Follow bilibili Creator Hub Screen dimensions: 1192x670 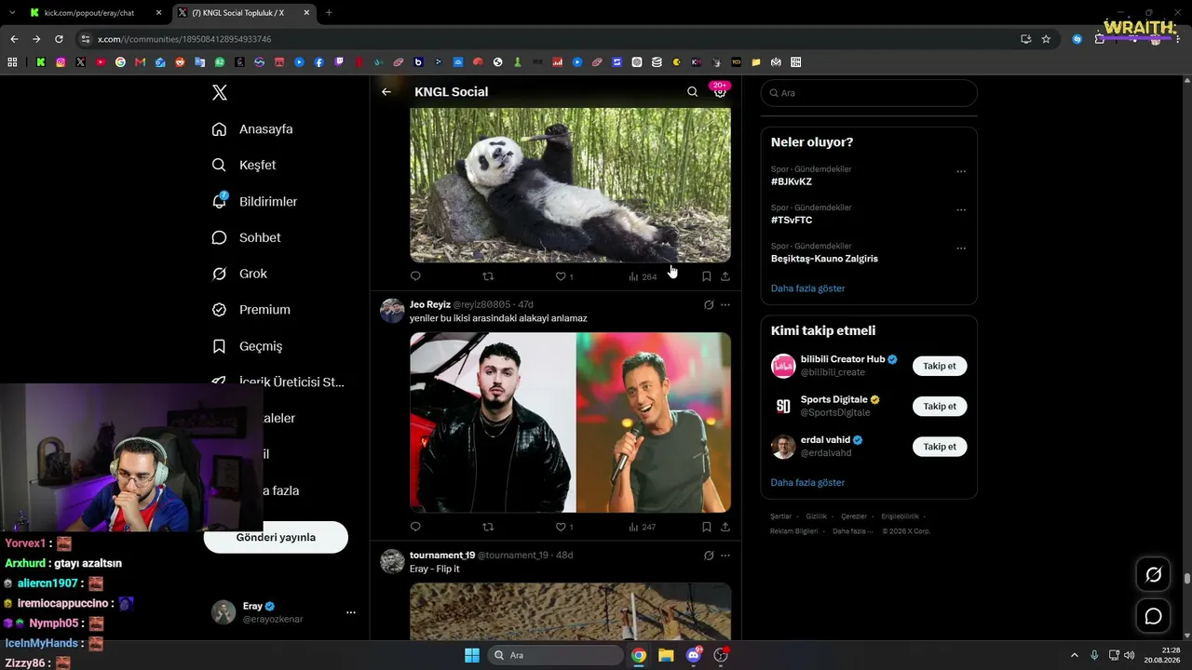940,366
